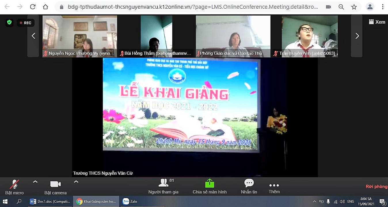The image size is (388, 207).
Task: Click the green Chia sẻ màn hình icon
Action: pyautogui.click(x=210, y=183)
